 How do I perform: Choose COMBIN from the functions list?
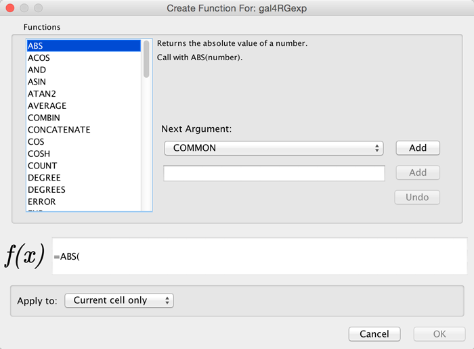[44, 118]
